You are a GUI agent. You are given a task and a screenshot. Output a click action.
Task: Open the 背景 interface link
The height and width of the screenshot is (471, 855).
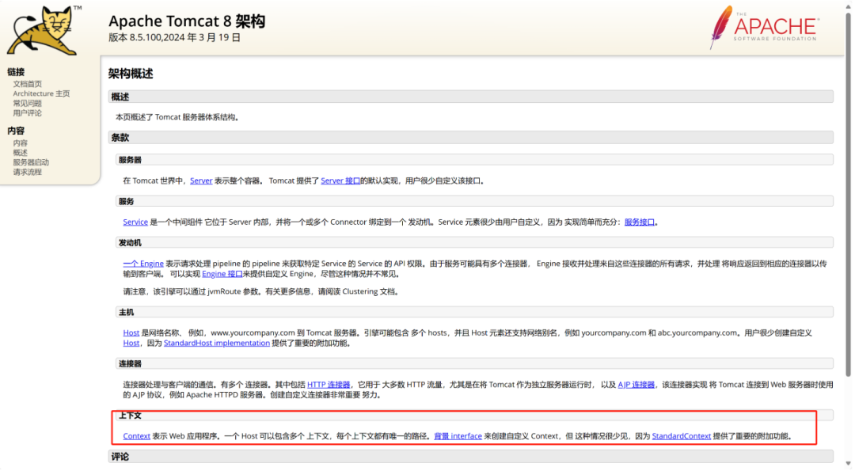tap(458, 437)
